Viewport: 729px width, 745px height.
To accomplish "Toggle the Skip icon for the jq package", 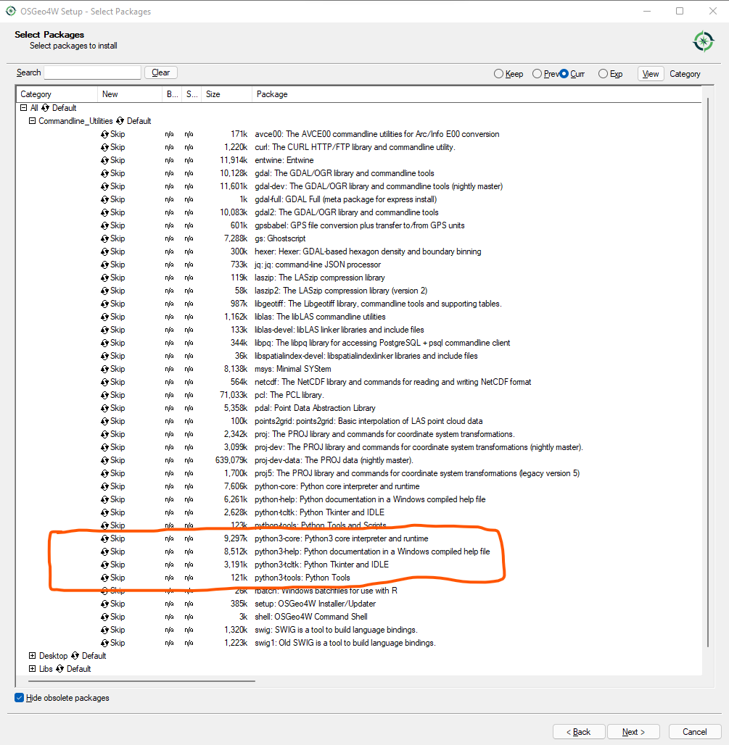I will (x=104, y=265).
